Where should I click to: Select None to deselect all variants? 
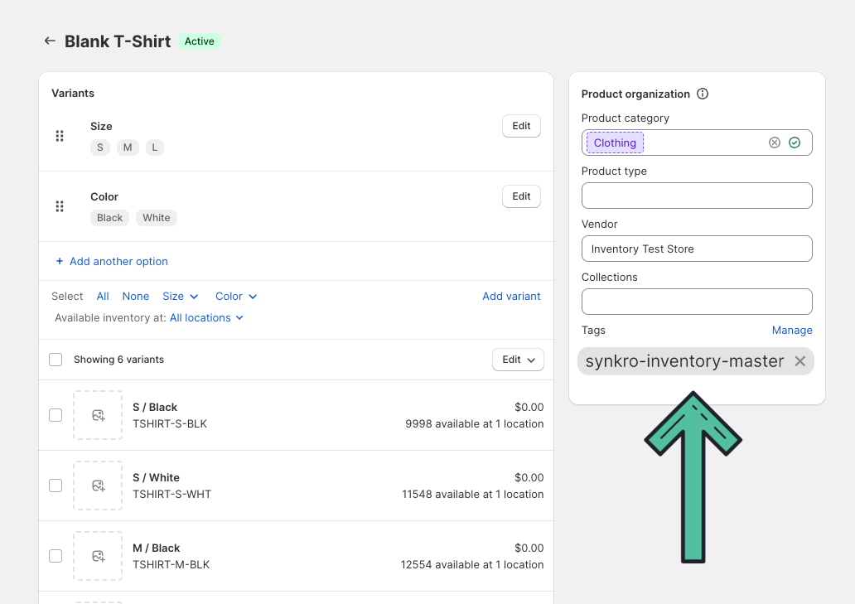(135, 296)
